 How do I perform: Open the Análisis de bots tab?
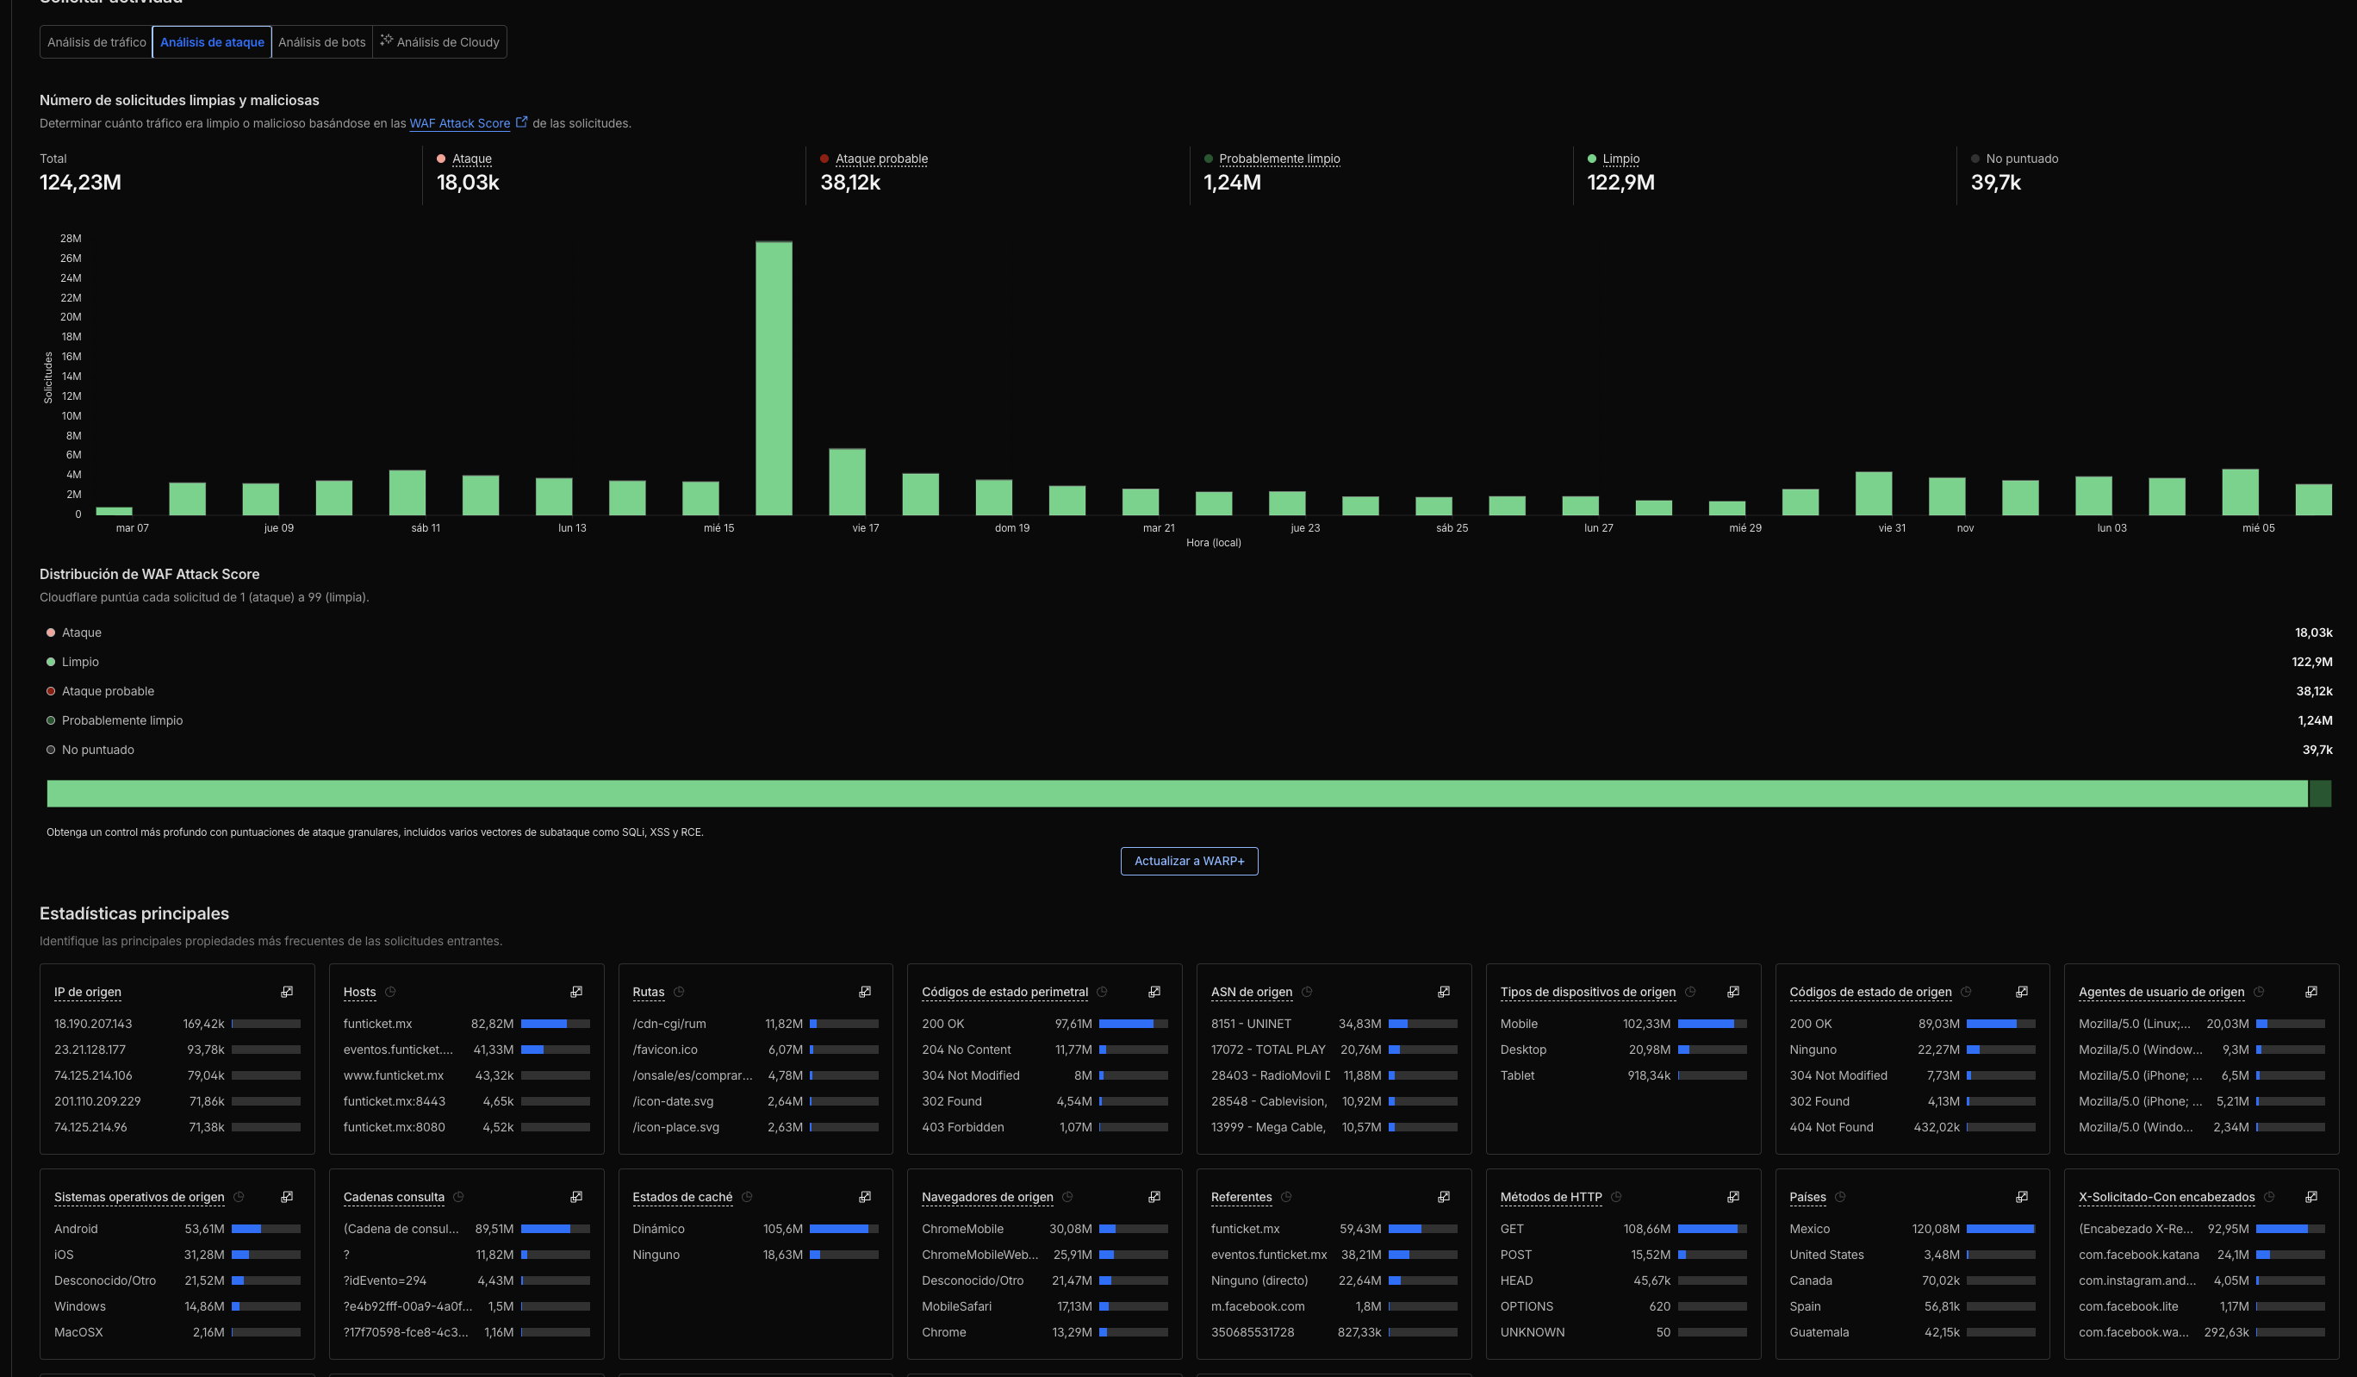(x=321, y=42)
